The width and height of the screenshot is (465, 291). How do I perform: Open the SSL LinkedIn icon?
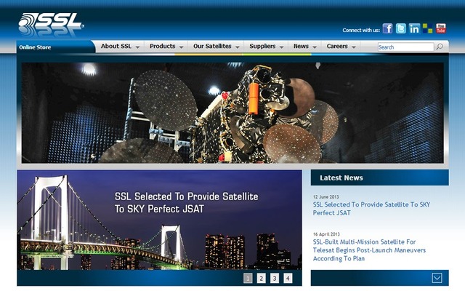click(x=414, y=28)
